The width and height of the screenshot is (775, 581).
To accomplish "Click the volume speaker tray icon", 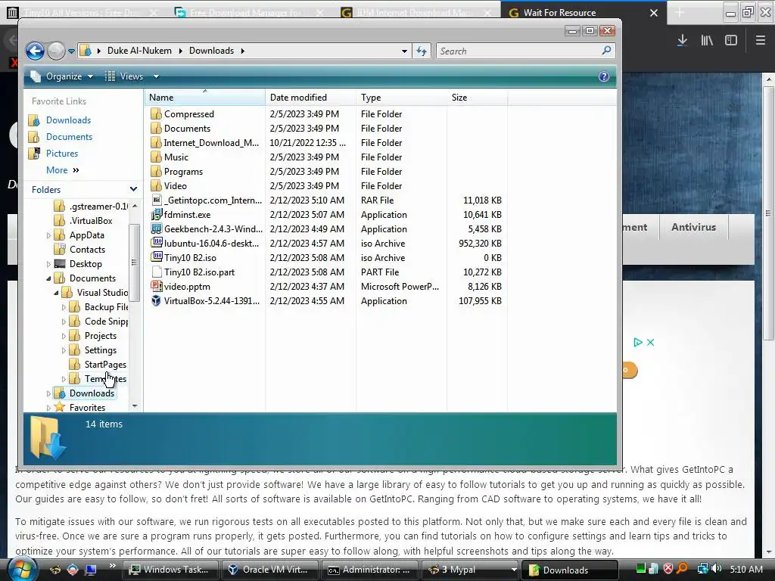I will (x=717, y=569).
